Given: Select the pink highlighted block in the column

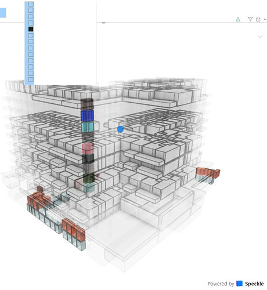Looking at the screenshot, I should (x=88, y=148).
